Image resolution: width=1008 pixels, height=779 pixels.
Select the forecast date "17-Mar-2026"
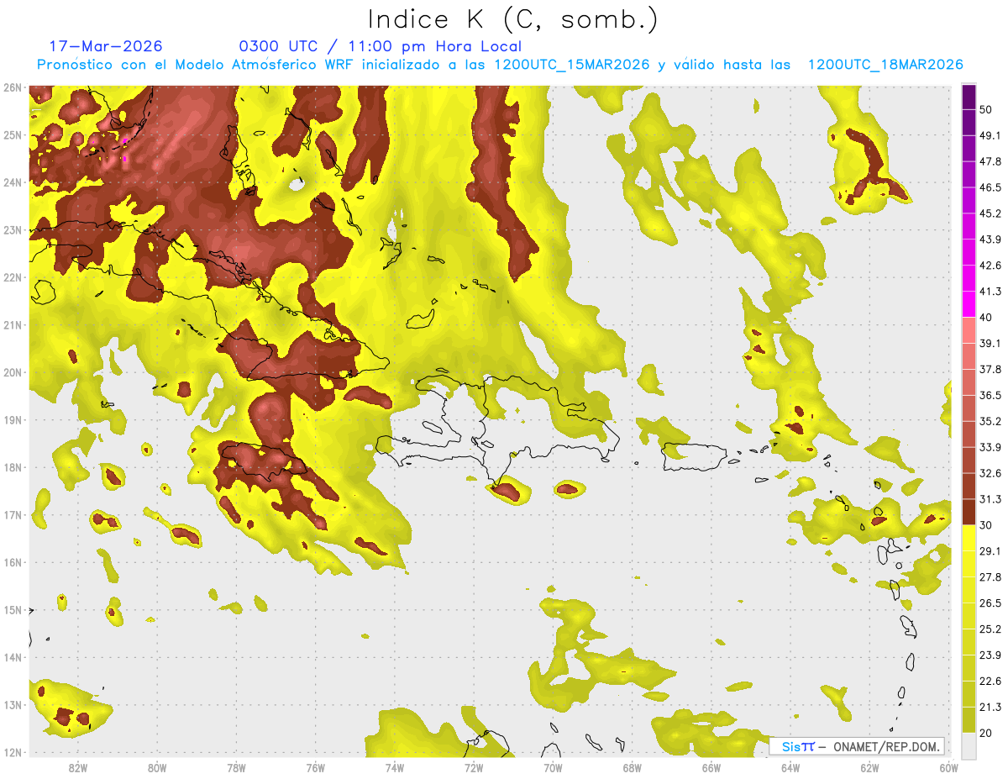pyautogui.click(x=106, y=46)
